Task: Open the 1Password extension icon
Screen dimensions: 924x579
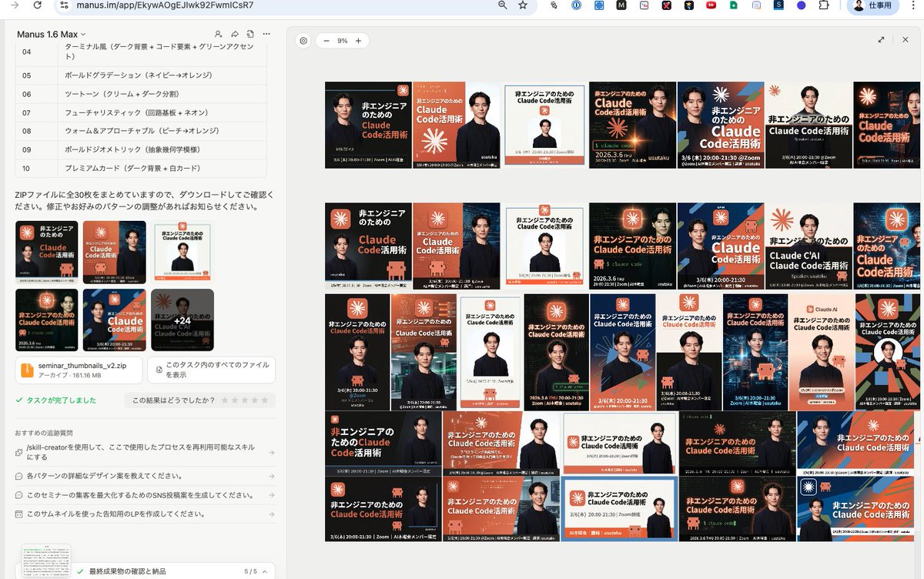Action: tap(576, 5)
